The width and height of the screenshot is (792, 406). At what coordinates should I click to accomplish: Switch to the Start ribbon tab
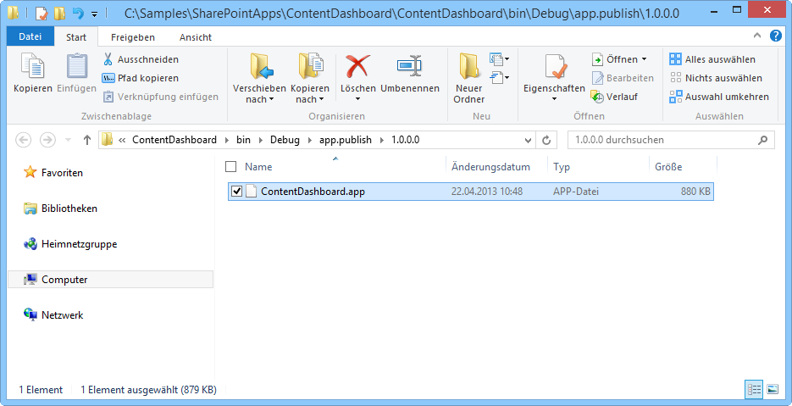coord(76,37)
